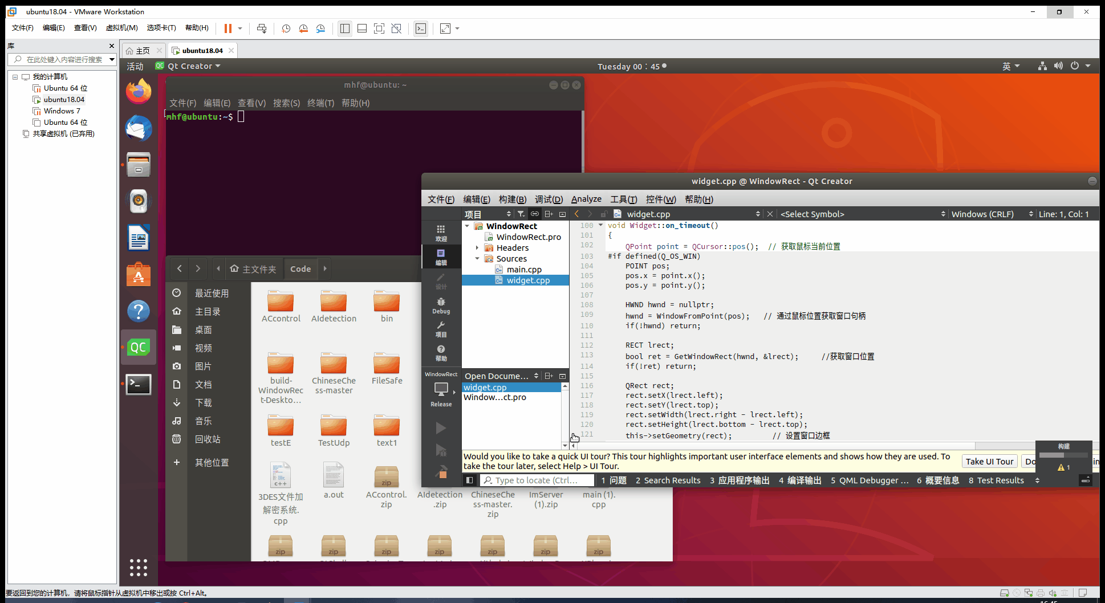This screenshot has height=603, width=1105.
Task: Click the Start Debugging run-with-bug button
Action: pyautogui.click(x=441, y=450)
